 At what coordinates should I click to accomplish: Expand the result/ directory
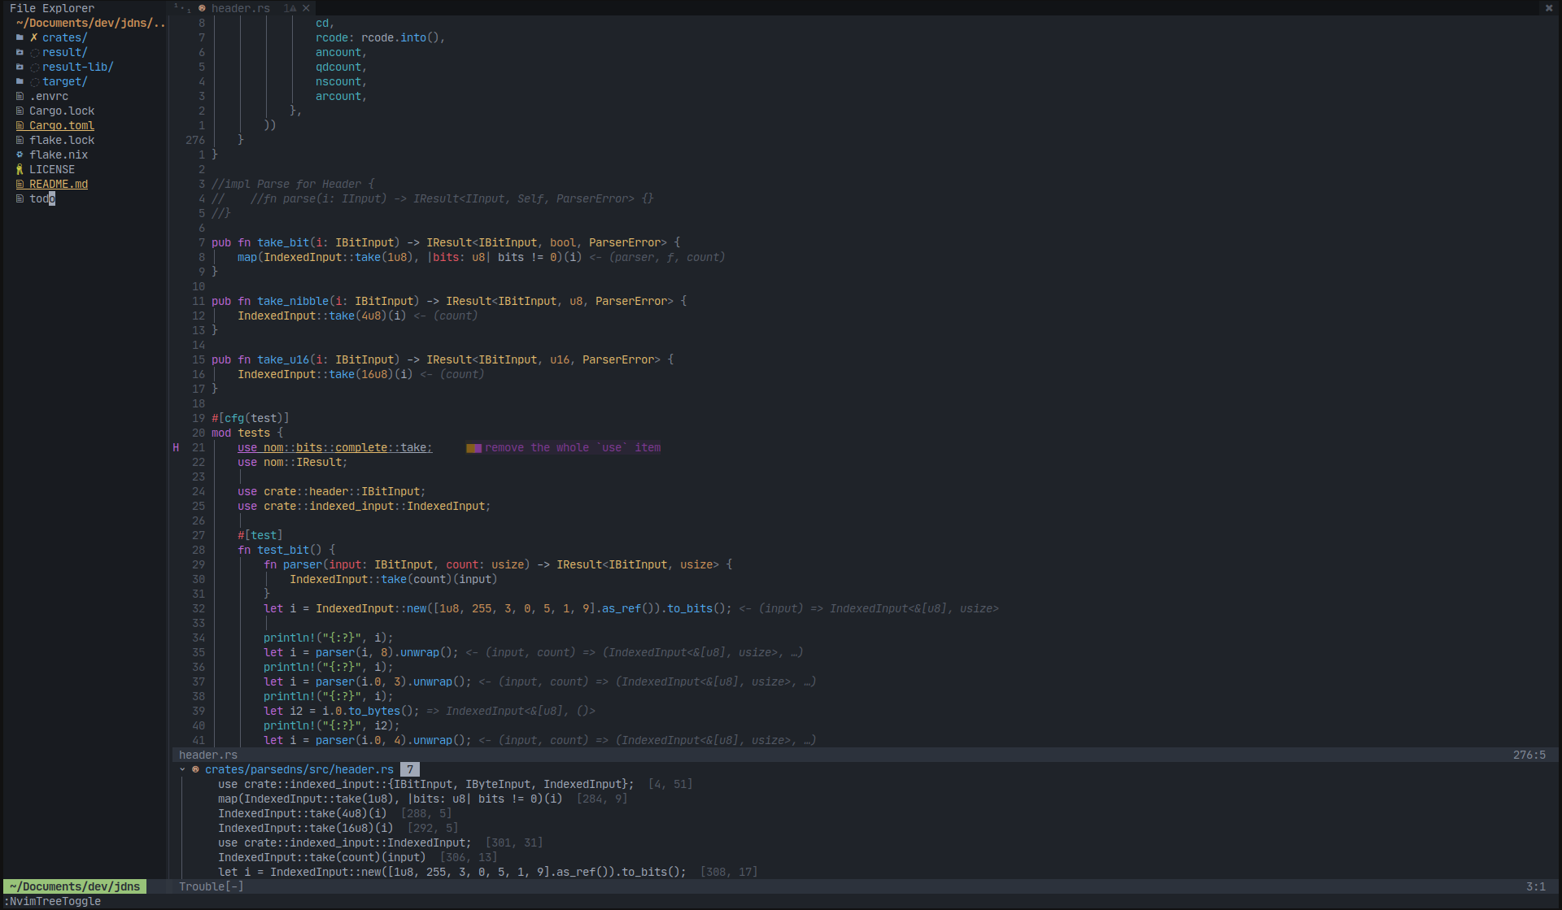[64, 52]
